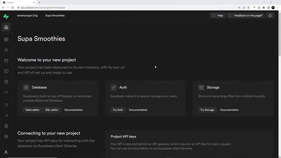Select iamshaunjp's Org breadcrumb

tap(27, 16)
